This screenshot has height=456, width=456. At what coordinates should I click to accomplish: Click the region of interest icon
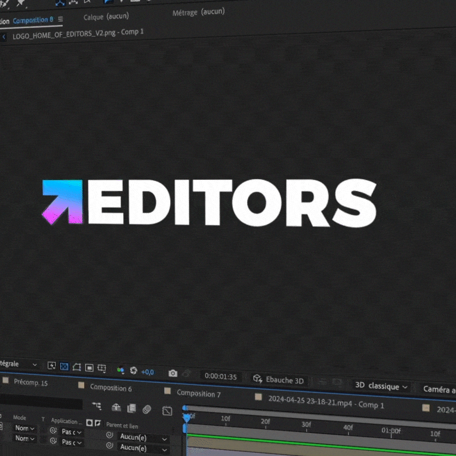point(89,368)
